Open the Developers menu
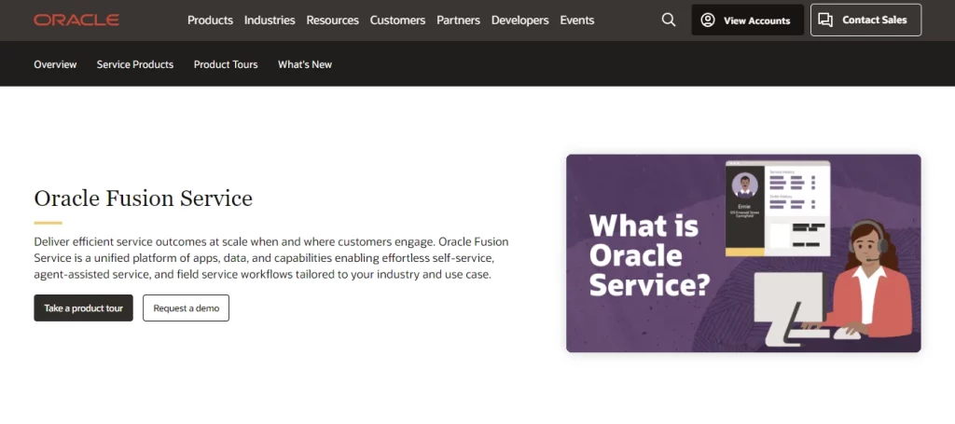The image size is (955, 424). pos(520,21)
